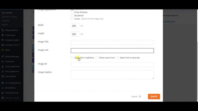Open Метки submenu item

(x=5, y=25)
